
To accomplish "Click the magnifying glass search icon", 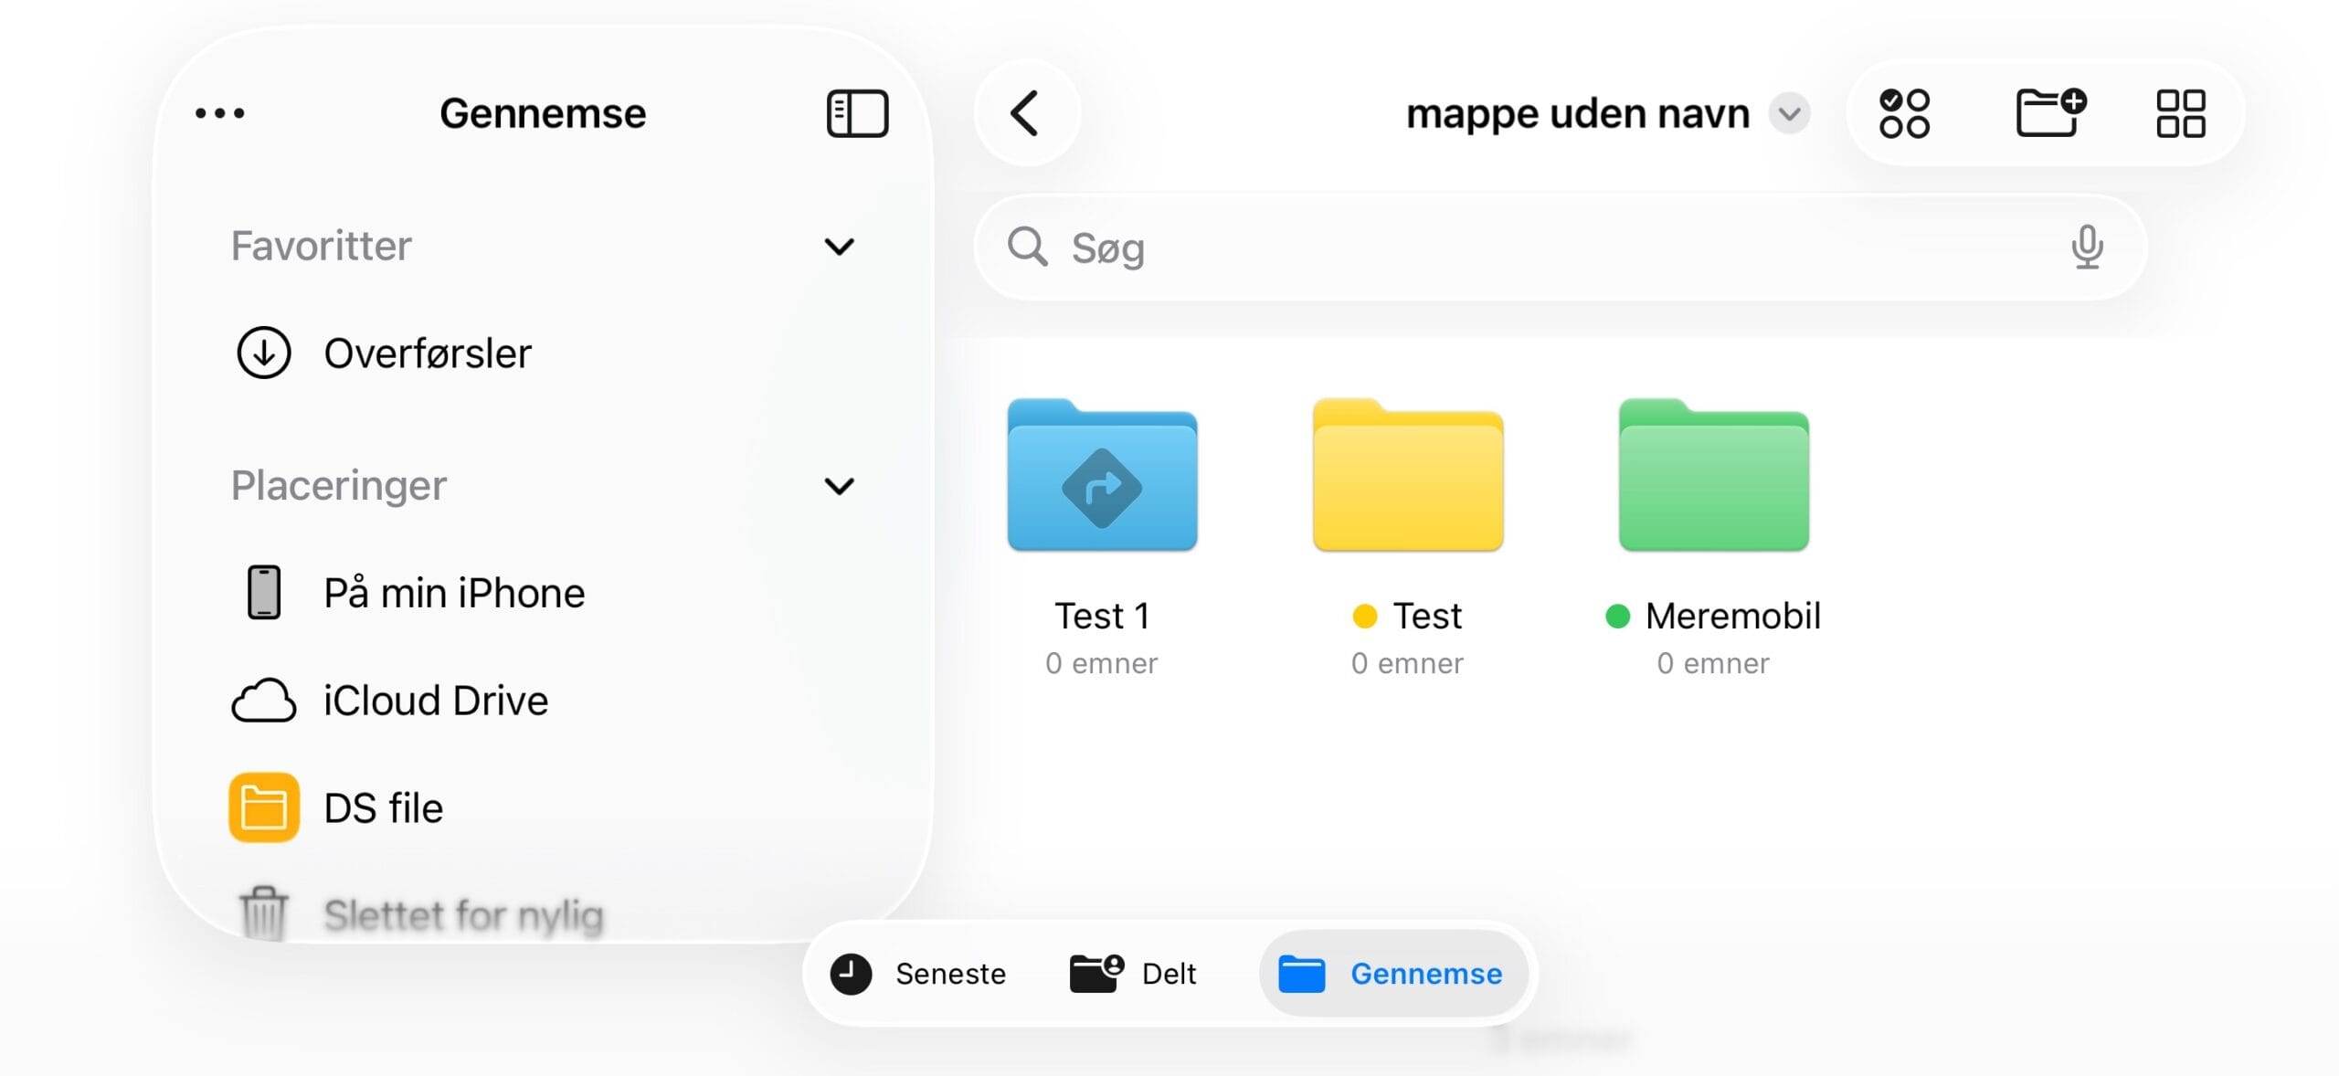I will pos(1027,247).
